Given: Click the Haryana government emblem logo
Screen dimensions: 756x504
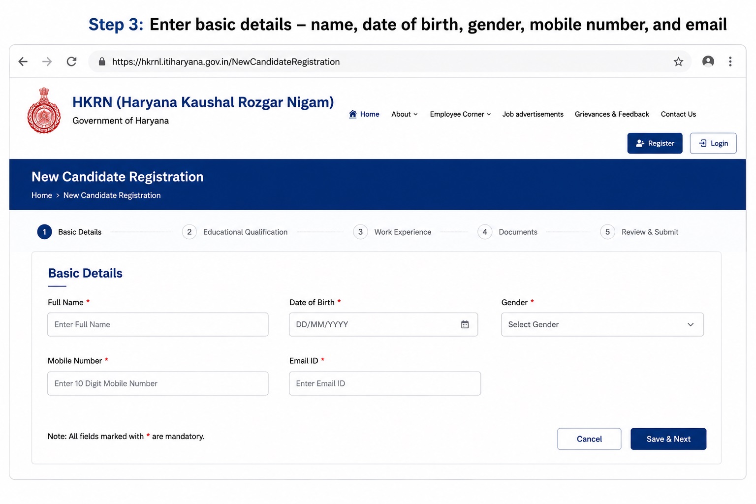Looking at the screenshot, I should [x=44, y=111].
